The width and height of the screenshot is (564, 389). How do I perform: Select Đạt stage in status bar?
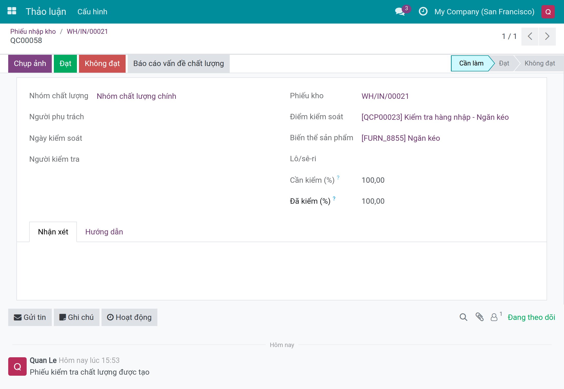(504, 63)
